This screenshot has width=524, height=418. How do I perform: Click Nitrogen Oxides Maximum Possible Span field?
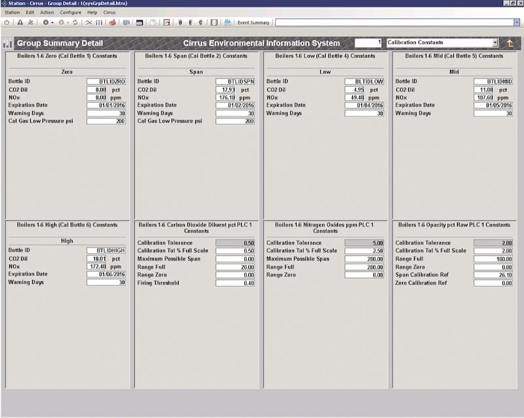click(x=364, y=259)
